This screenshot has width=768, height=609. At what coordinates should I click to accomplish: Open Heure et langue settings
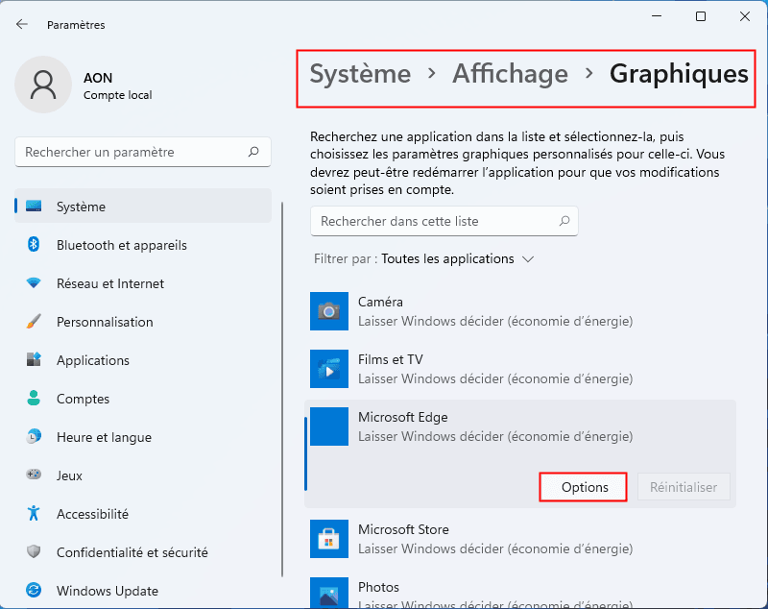104,437
